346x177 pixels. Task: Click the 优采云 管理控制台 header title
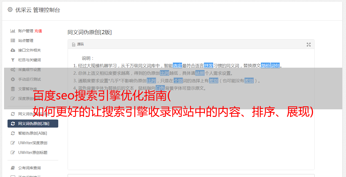click(x=38, y=10)
